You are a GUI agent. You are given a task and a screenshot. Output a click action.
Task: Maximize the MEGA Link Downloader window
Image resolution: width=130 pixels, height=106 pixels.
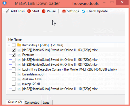[112, 2]
